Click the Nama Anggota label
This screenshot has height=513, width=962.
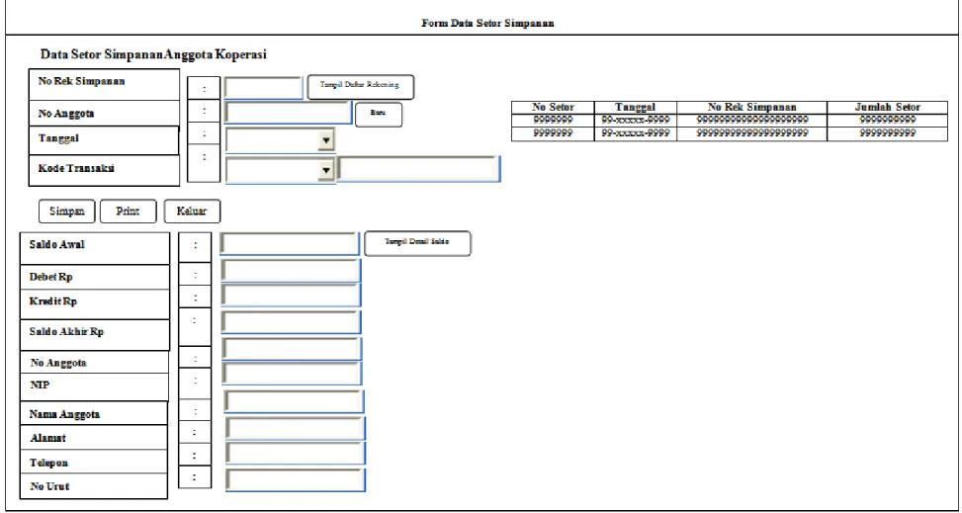64,414
